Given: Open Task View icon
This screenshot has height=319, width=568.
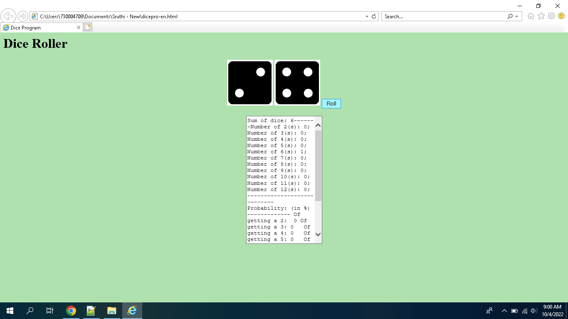Looking at the screenshot, I should (50, 311).
